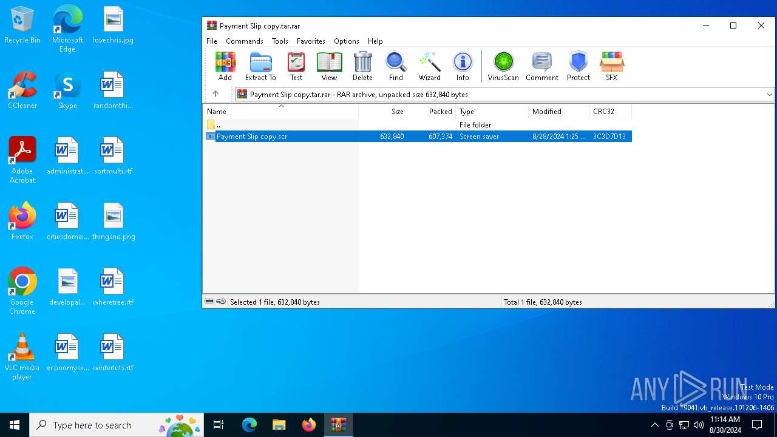Viewport: 777px width, 437px height.
Task: Create SFX archive icon
Action: coord(611,66)
